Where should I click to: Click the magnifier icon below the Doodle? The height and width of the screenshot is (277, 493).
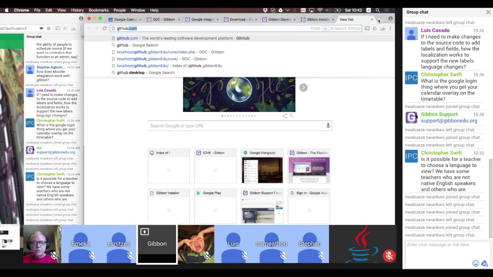pos(292,116)
